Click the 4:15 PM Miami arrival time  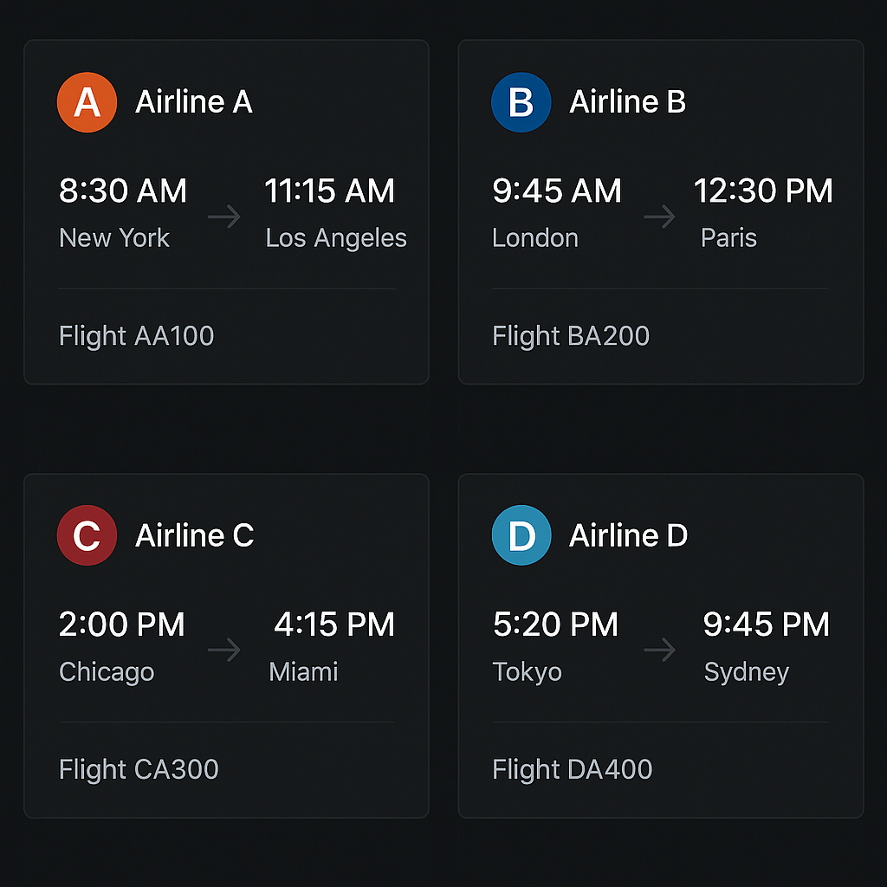[334, 625]
